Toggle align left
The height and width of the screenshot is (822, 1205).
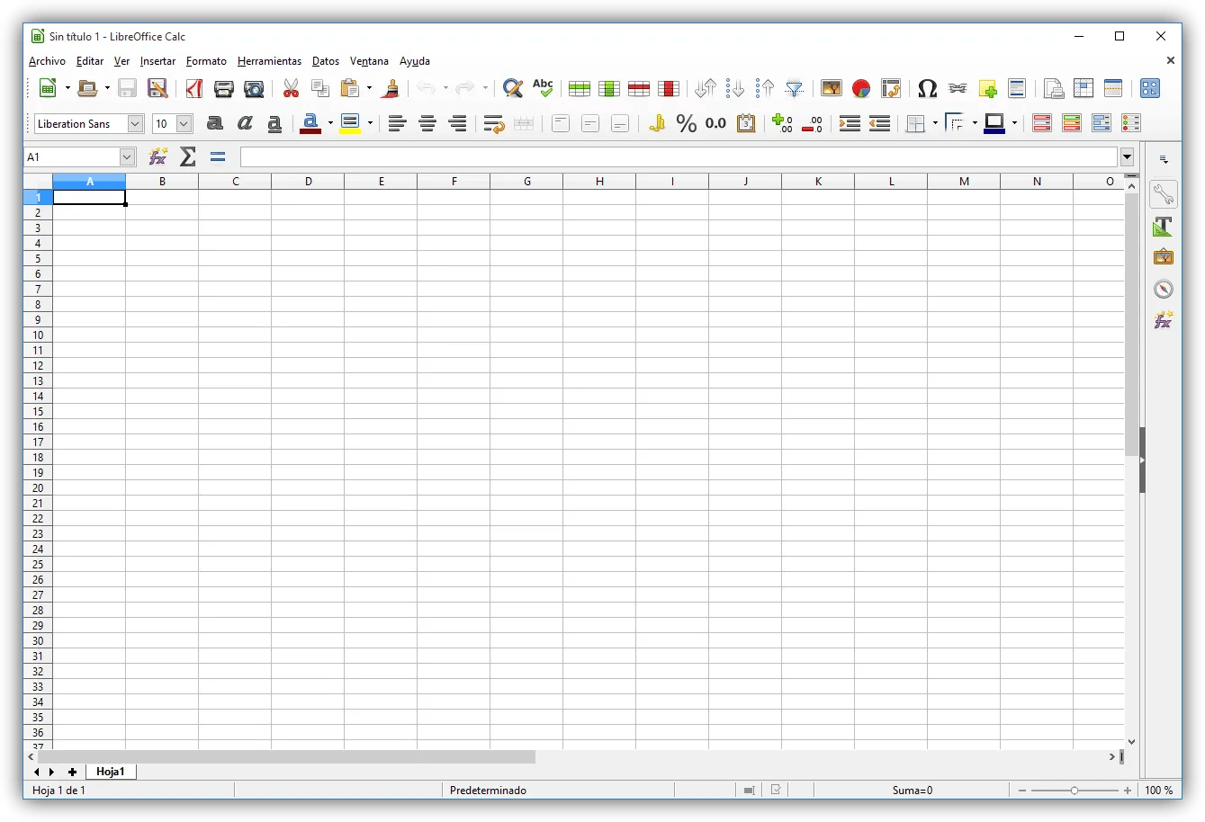397,123
